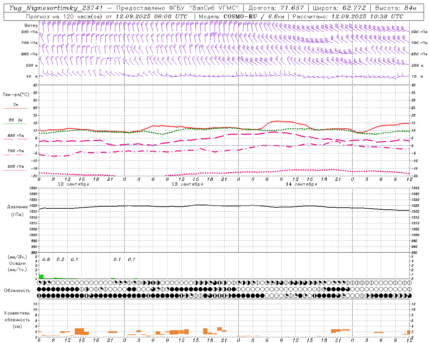Select the 0.2 precipitation amount value
This screenshot has height=343, width=429.
tap(60, 260)
